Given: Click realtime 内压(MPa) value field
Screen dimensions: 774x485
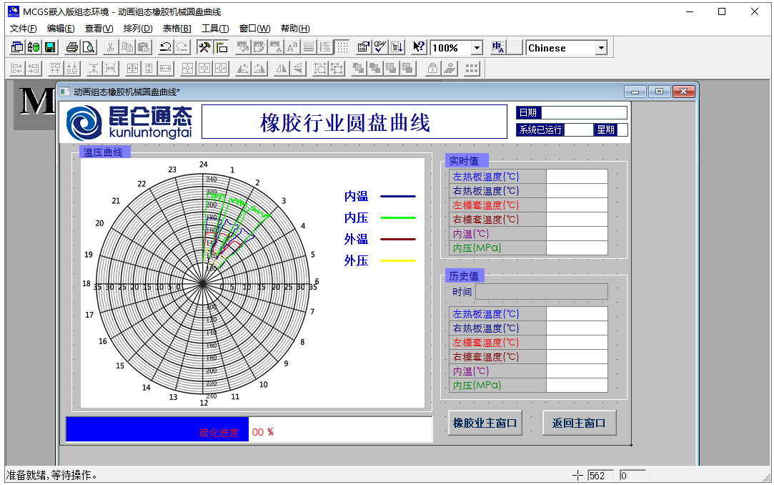Looking at the screenshot, I should coord(577,248).
